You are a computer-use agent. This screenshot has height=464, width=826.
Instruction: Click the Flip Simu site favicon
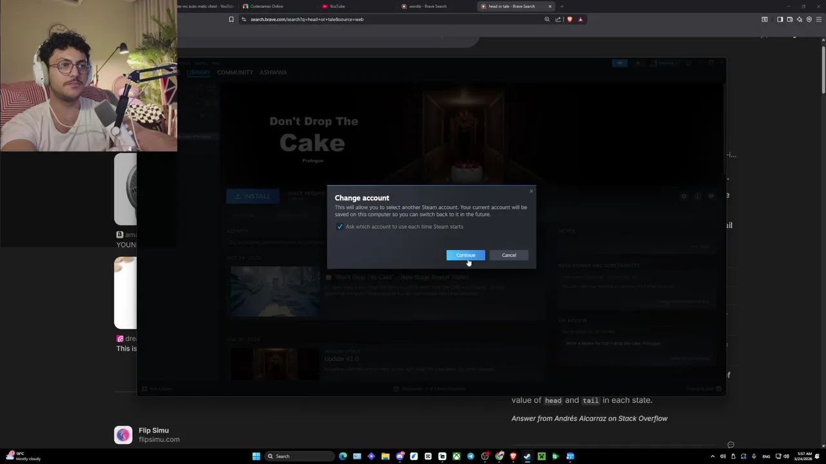click(x=123, y=435)
